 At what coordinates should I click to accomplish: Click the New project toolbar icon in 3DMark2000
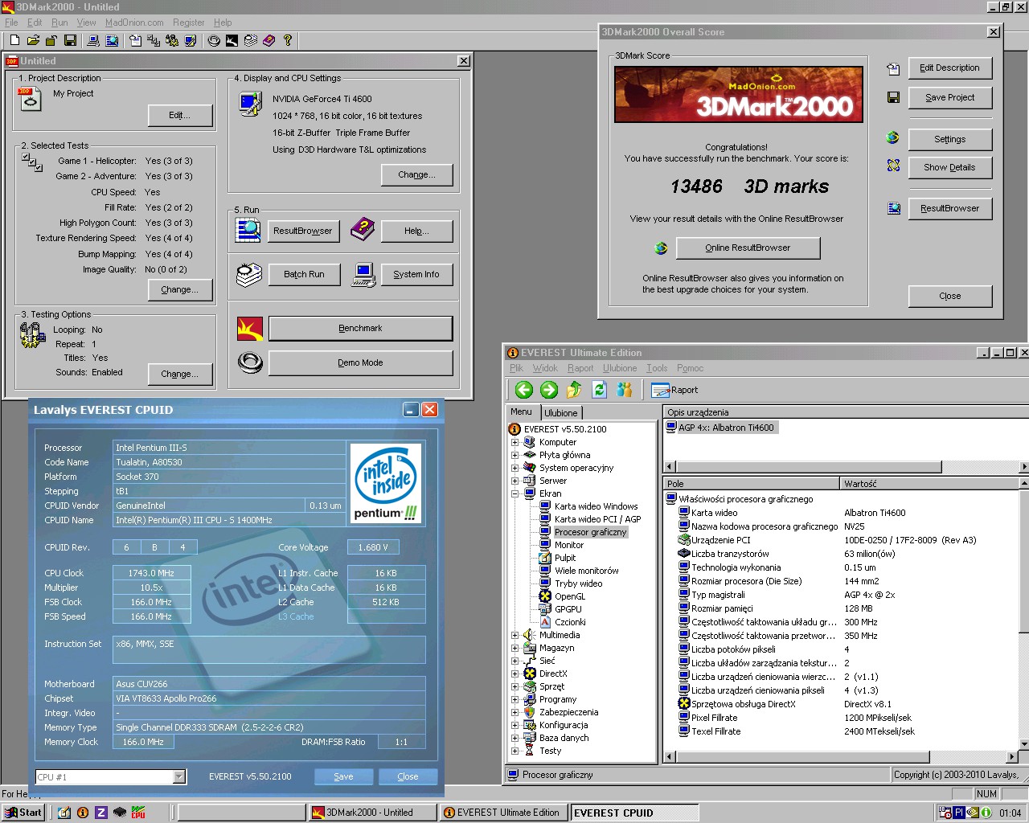[x=14, y=40]
